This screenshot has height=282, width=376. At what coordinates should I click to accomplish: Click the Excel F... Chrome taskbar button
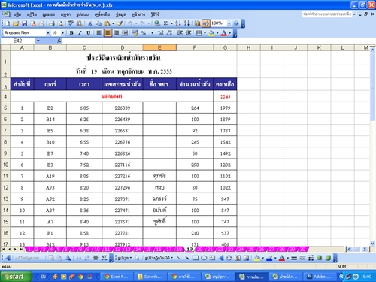pyautogui.click(x=117, y=277)
